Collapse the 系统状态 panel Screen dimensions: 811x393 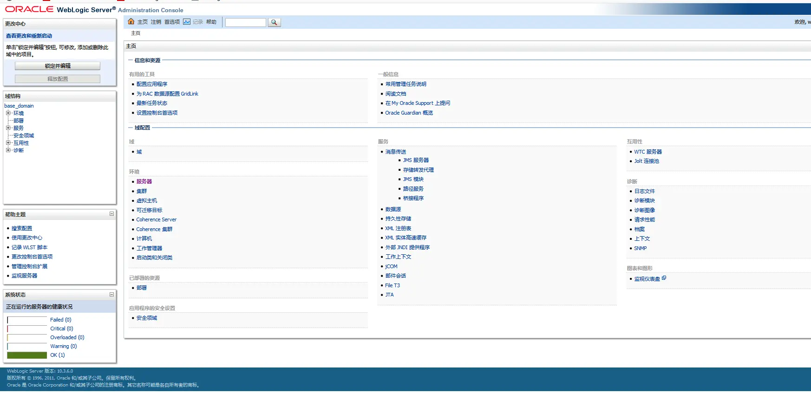coord(111,294)
